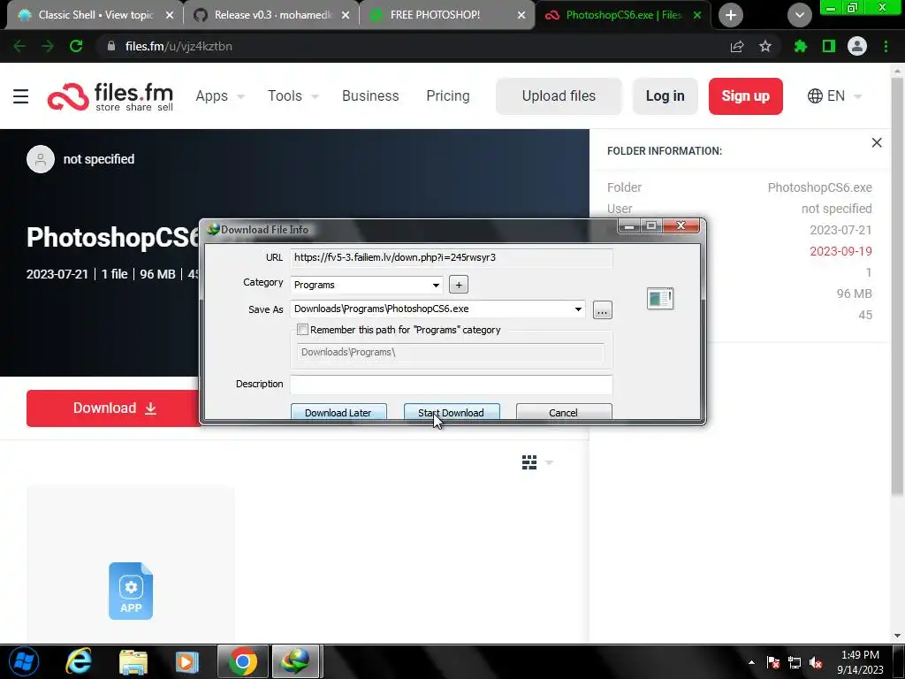Click the user avatar next to not specified

pyautogui.click(x=41, y=159)
